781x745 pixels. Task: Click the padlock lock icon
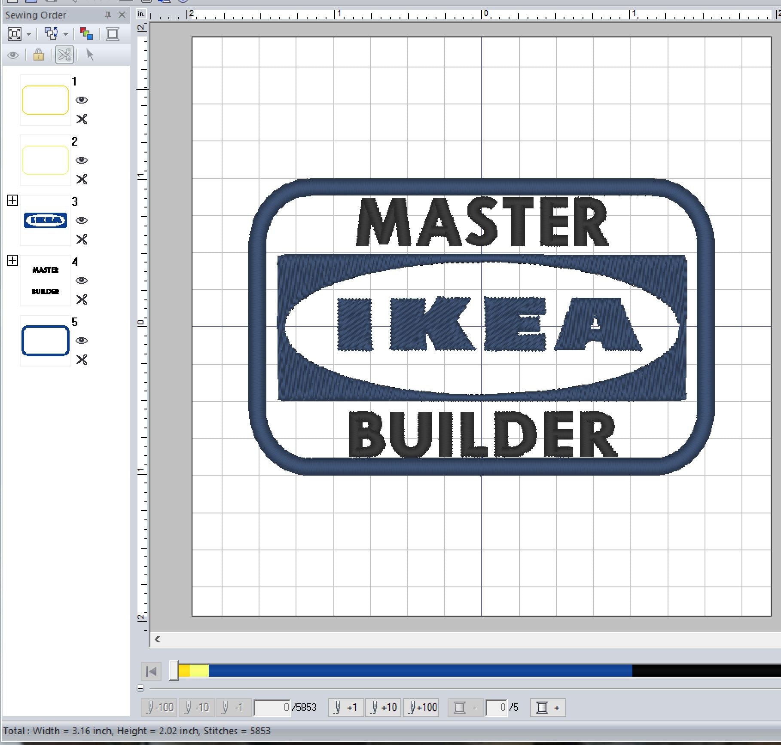[38, 55]
